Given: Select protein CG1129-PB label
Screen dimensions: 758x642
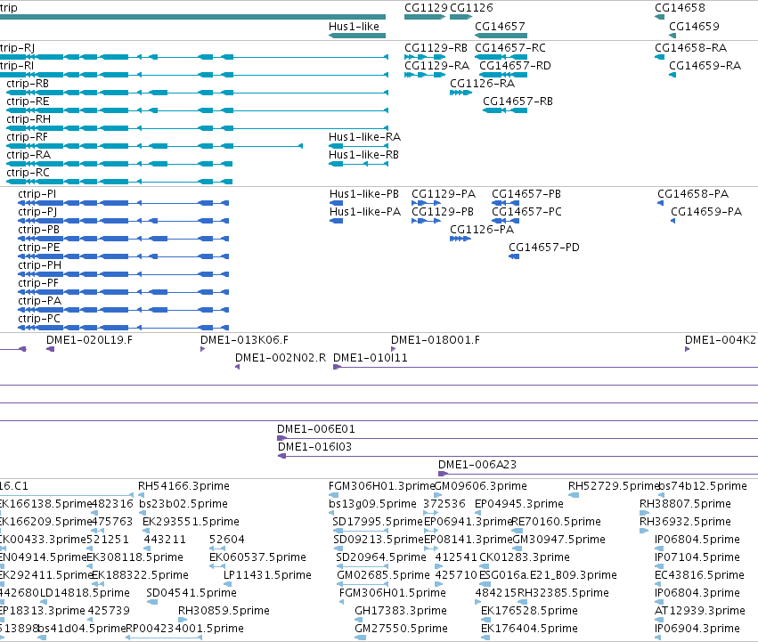Looking at the screenshot, I should click(x=443, y=212).
